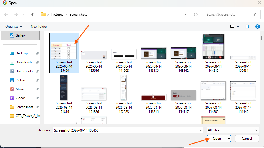Open the help question mark icon
264x148 pixels.
pos(257,27)
